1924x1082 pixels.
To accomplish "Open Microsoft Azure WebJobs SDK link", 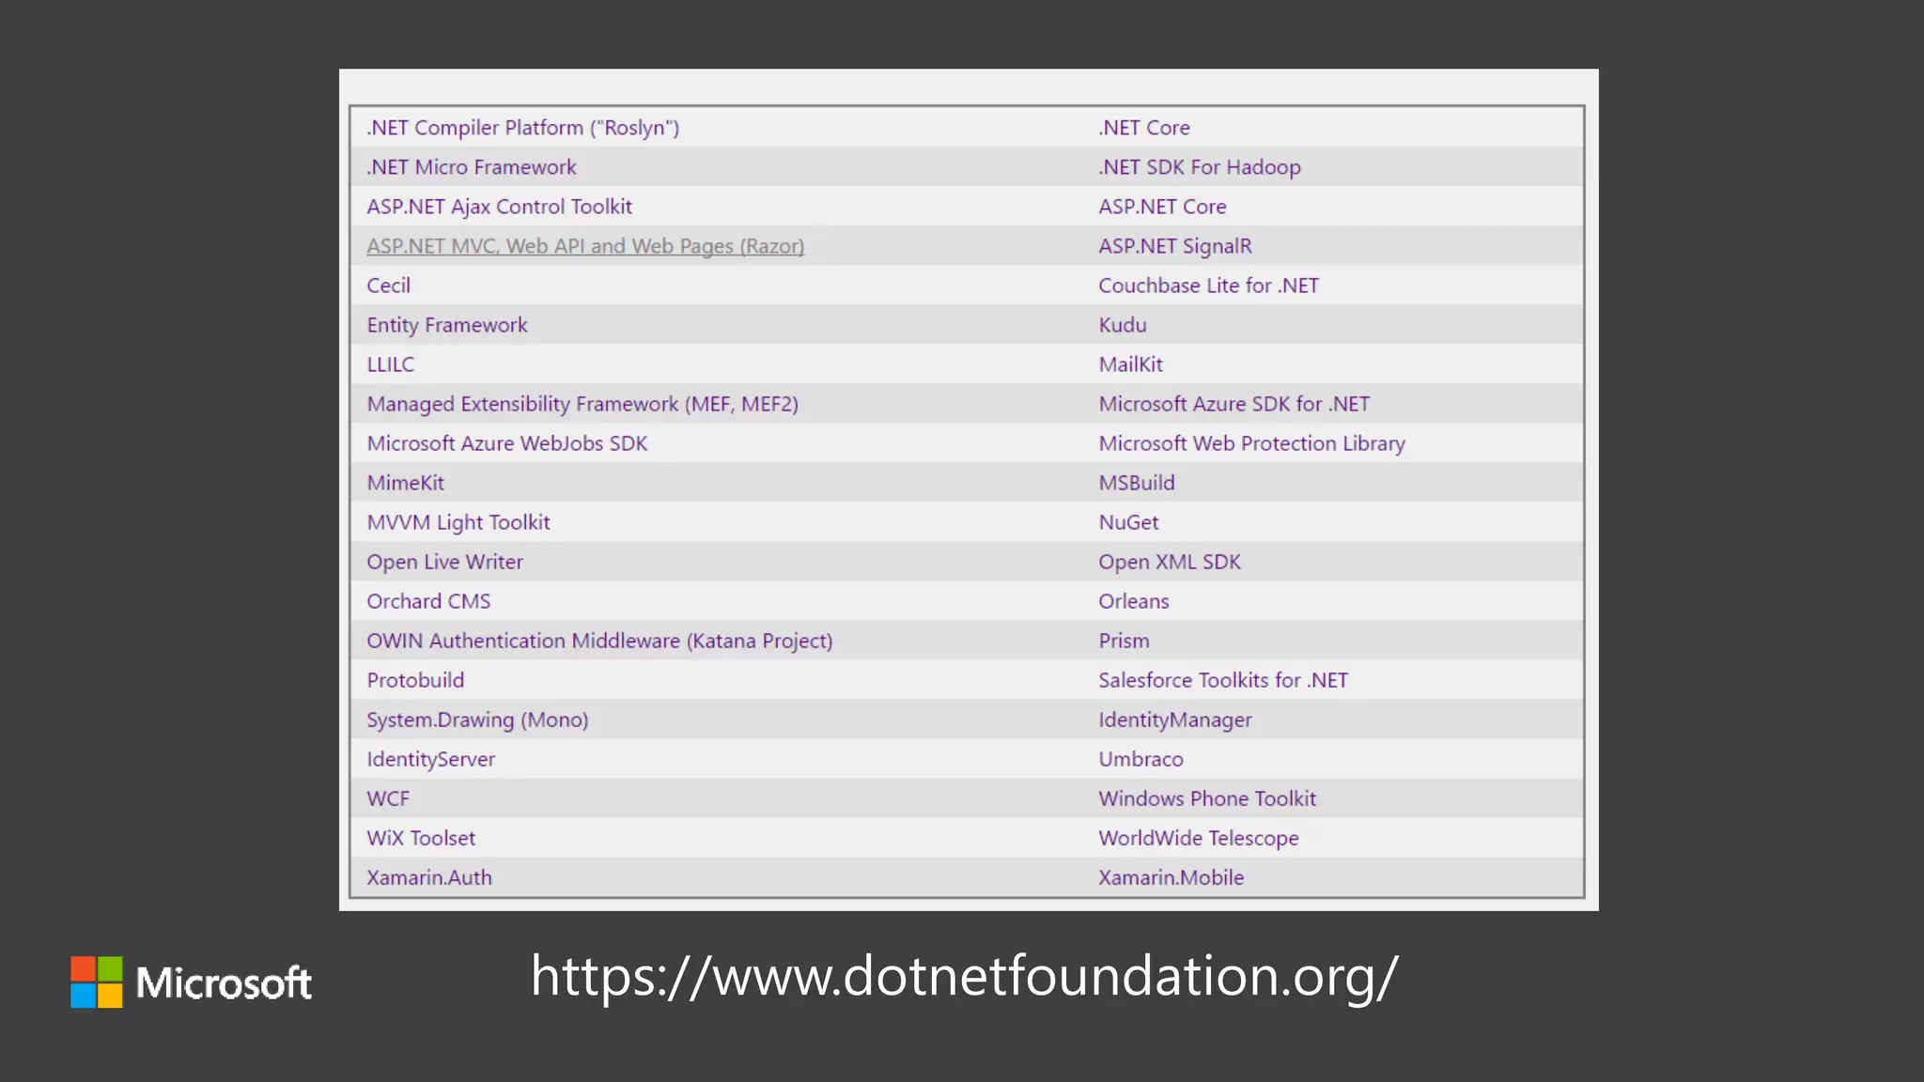I will point(506,443).
